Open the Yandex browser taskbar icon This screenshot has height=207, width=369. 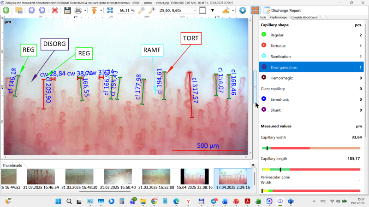click(188, 201)
